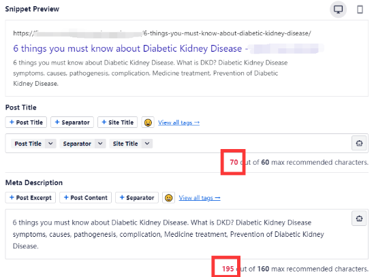Open emoji picker for Meta Description

[169, 198]
